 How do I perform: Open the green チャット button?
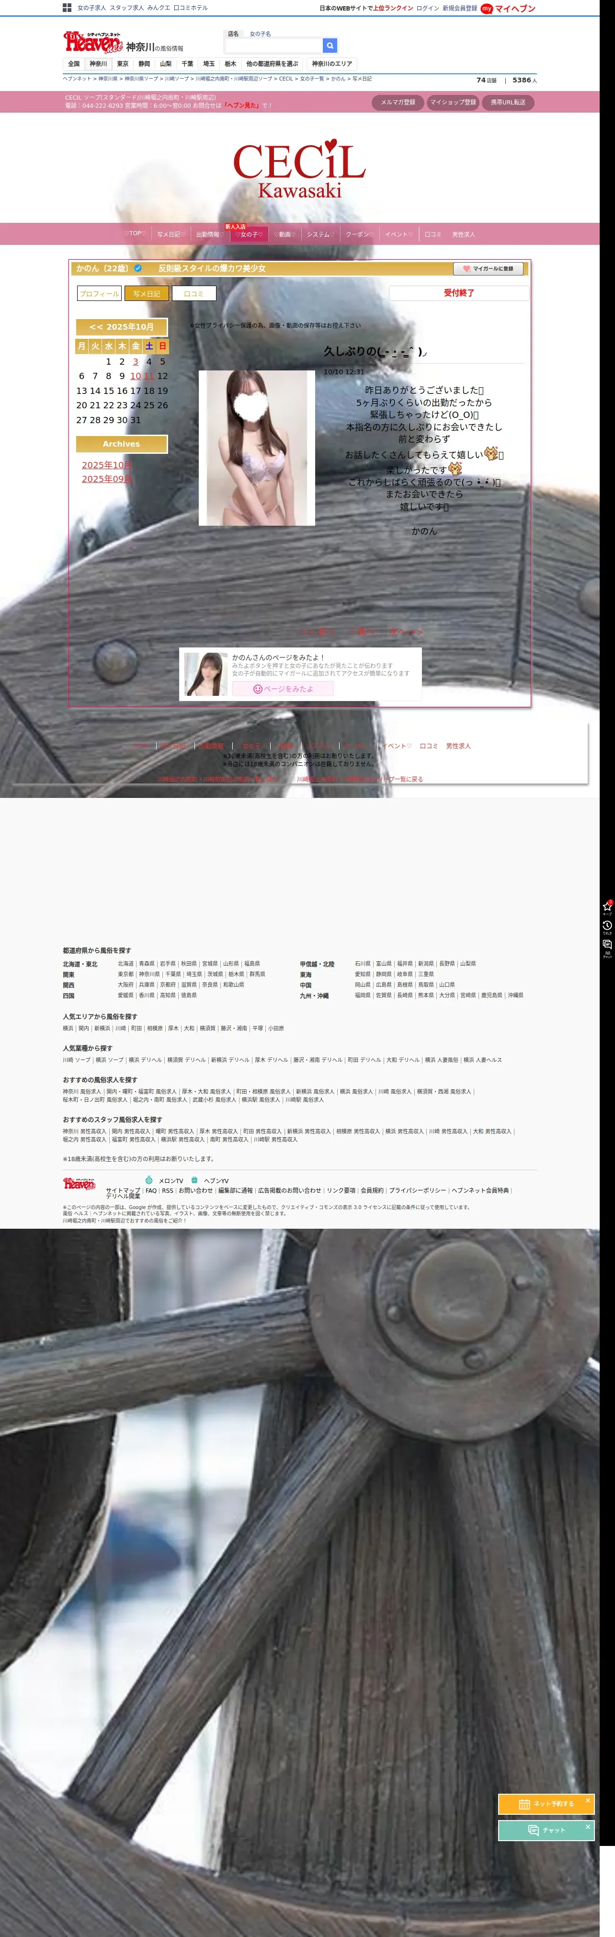(546, 1830)
